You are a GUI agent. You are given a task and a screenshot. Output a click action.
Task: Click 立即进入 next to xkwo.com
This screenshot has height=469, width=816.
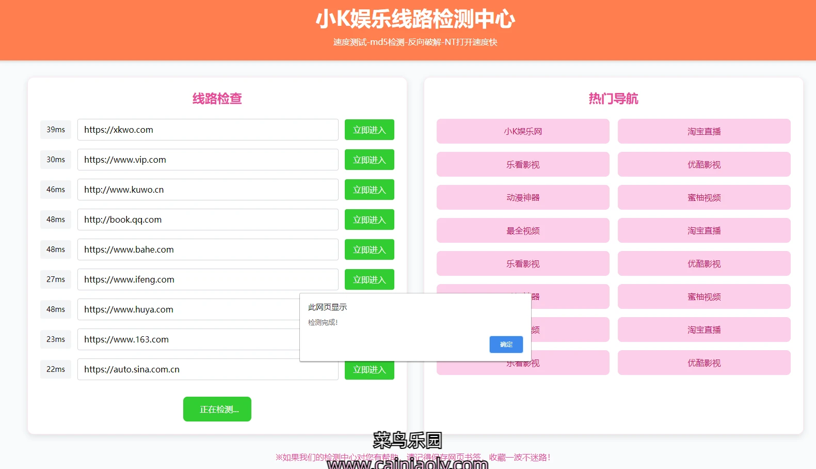coord(369,130)
